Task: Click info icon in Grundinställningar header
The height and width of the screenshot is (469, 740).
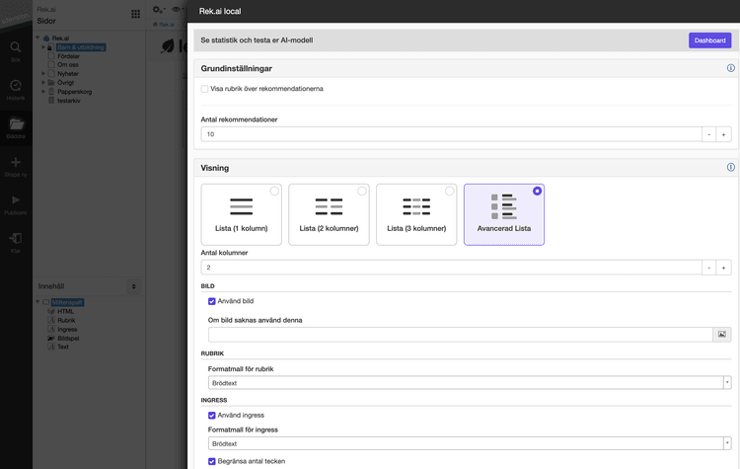Action: click(730, 68)
